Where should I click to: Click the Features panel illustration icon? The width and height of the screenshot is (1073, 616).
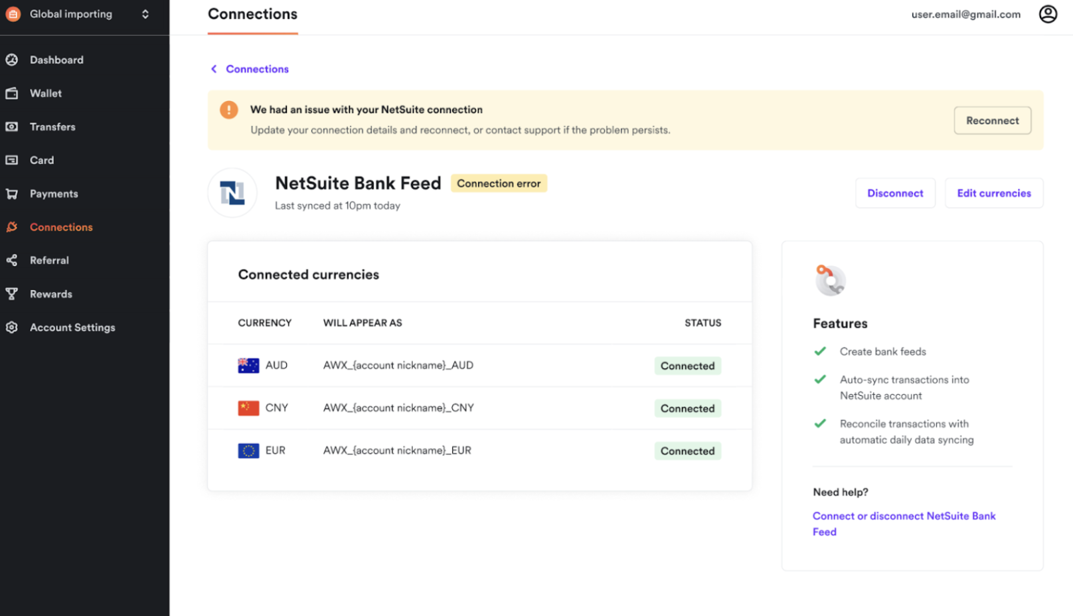(x=830, y=279)
